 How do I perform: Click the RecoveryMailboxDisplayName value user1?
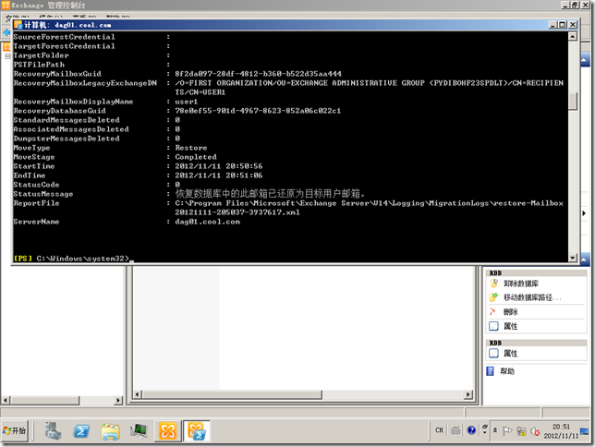point(186,102)
